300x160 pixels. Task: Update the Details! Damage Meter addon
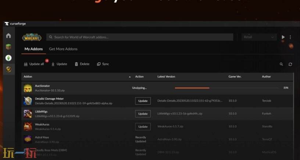click(x=143, y=101)
